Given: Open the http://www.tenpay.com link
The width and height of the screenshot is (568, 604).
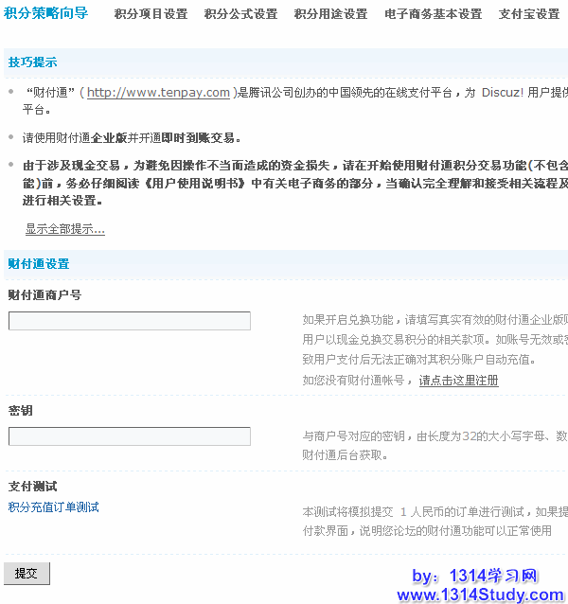Looking at the screenshot, I should point(158,93).
